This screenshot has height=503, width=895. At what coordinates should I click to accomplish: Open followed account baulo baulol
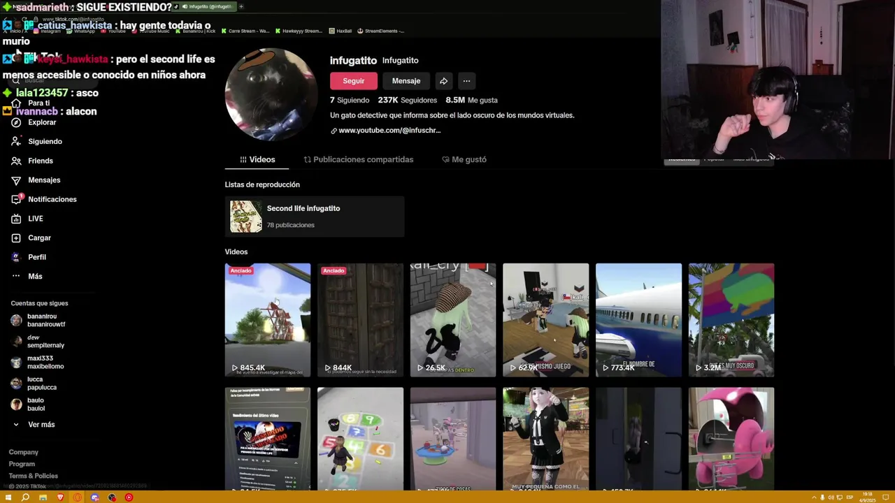38,404
